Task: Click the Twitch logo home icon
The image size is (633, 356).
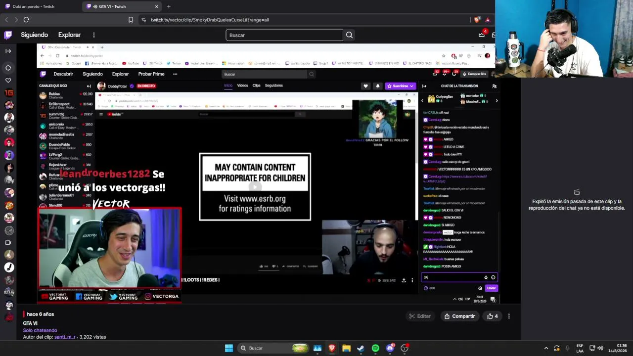Action: 8,35
